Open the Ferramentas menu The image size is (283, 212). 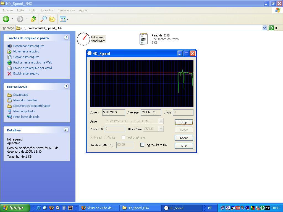(x=66, y=10)
